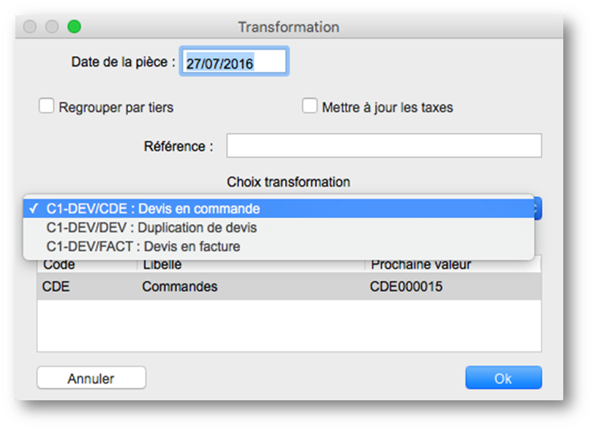
Task: Select the CDE code cell
Action: click(56, 287)
